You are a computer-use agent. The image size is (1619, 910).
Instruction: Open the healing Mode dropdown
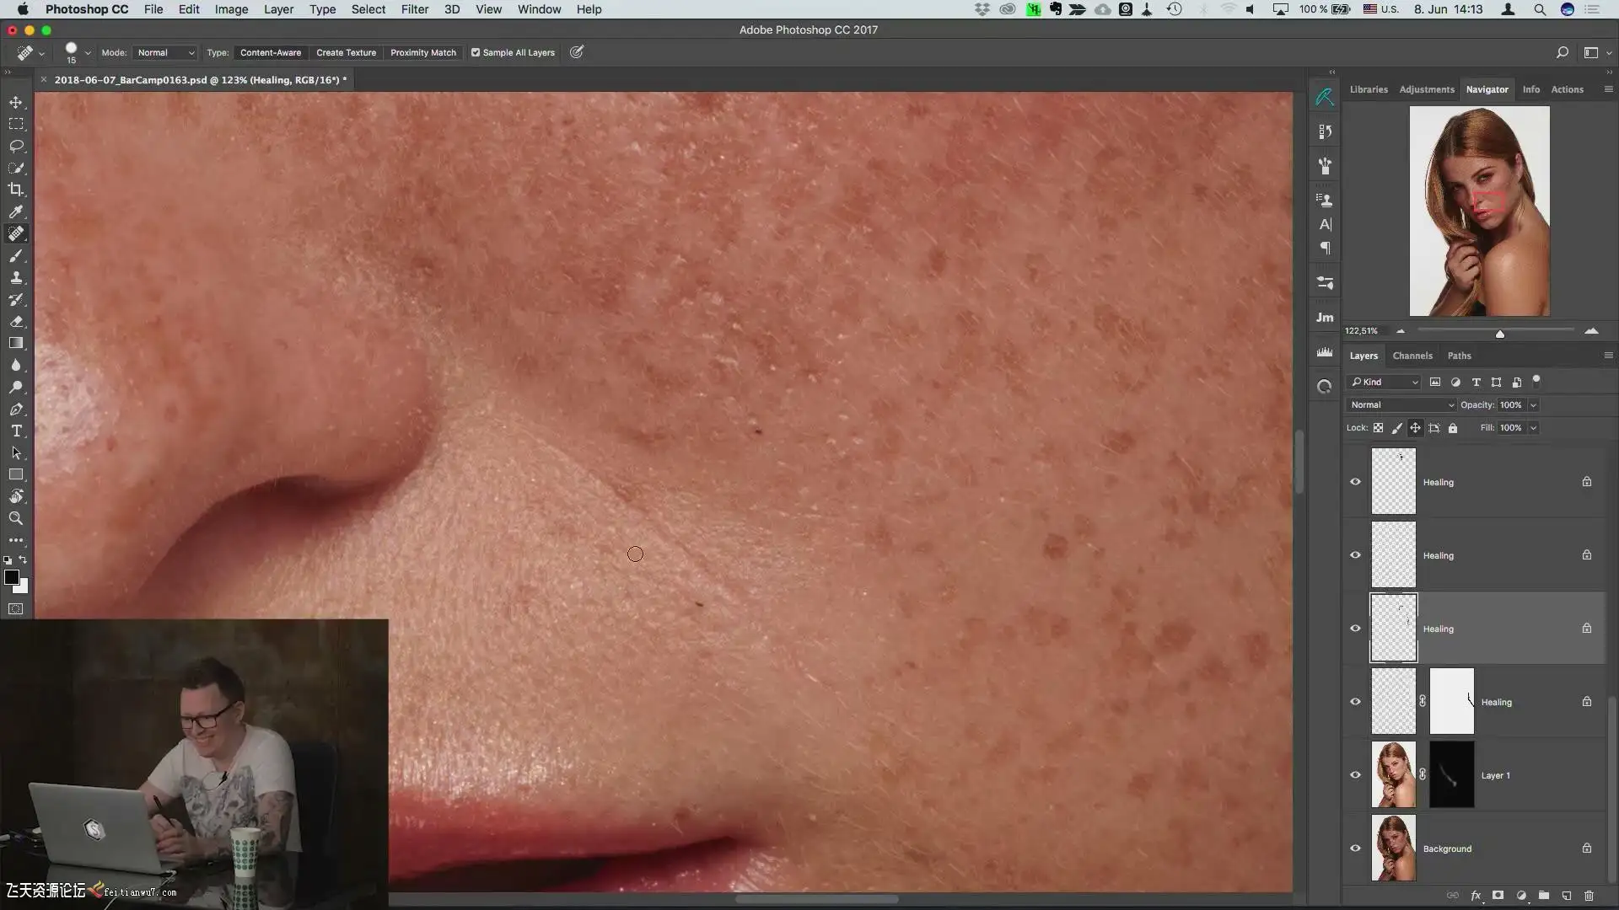pos(165,52)
